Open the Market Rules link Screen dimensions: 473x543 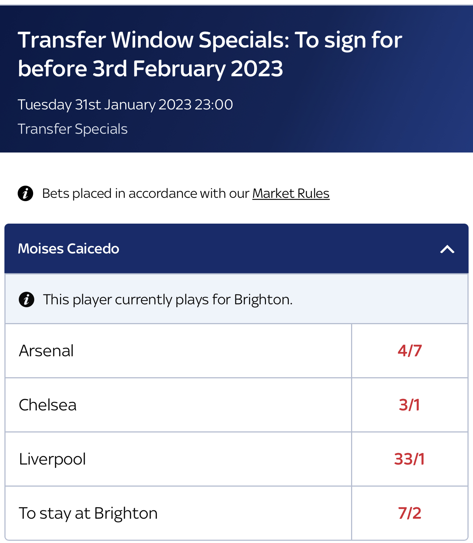point(291,193)
